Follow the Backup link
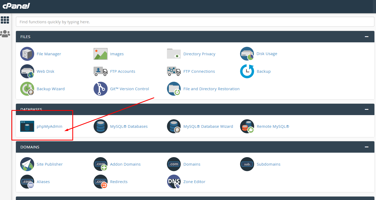This screenshot has width=376, height=200. 264,71
